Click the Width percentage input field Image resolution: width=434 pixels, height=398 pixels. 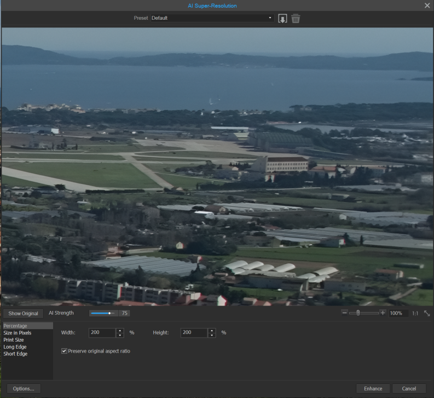pos(102,333)
